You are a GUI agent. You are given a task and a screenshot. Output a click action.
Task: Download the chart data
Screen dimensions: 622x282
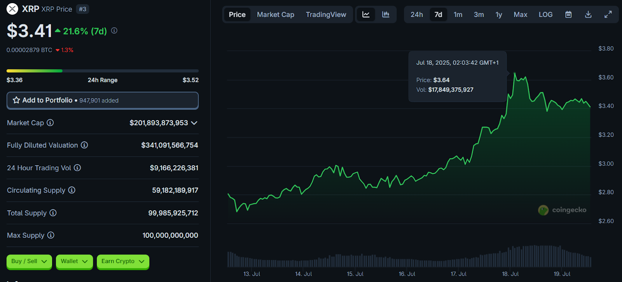coord(588,15)
